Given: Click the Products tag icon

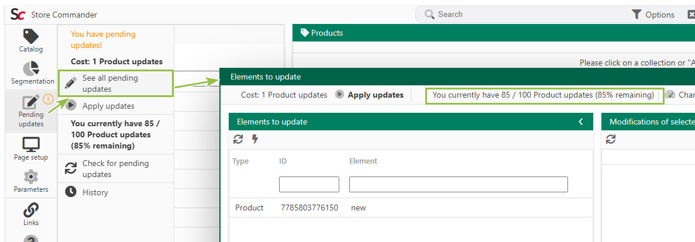Looking at the screenshot, I should (305, 33).
